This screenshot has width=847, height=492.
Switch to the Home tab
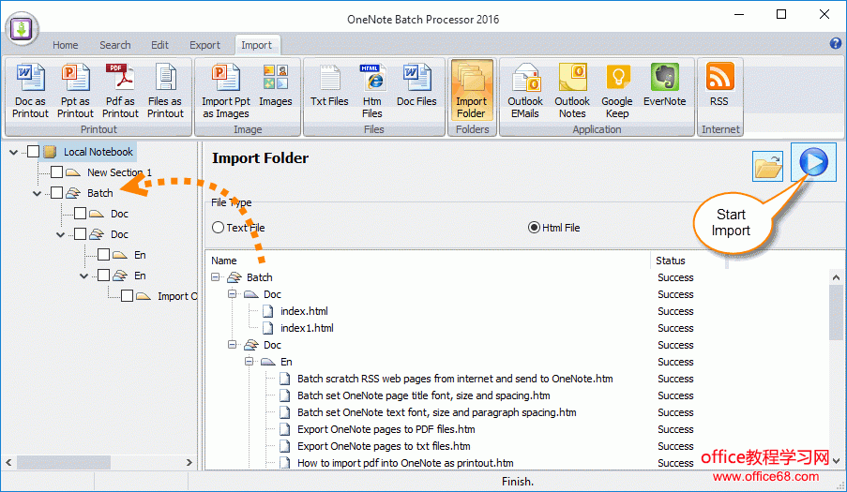point(66,45)
